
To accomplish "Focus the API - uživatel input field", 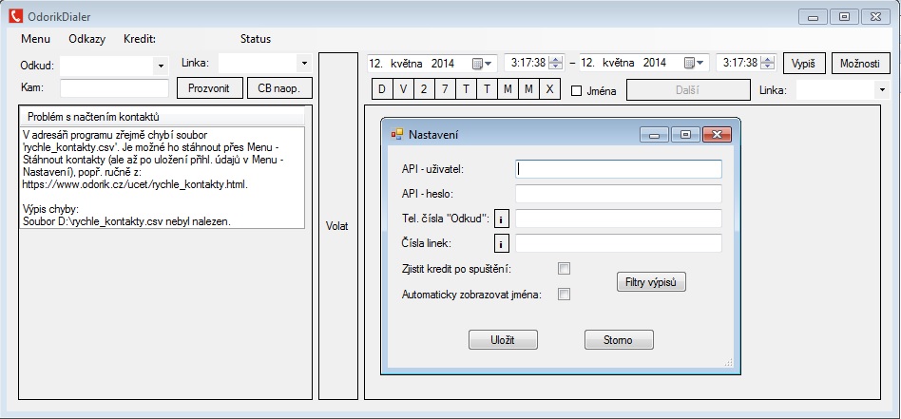I will pyautogui.click(x=619, y=169).
